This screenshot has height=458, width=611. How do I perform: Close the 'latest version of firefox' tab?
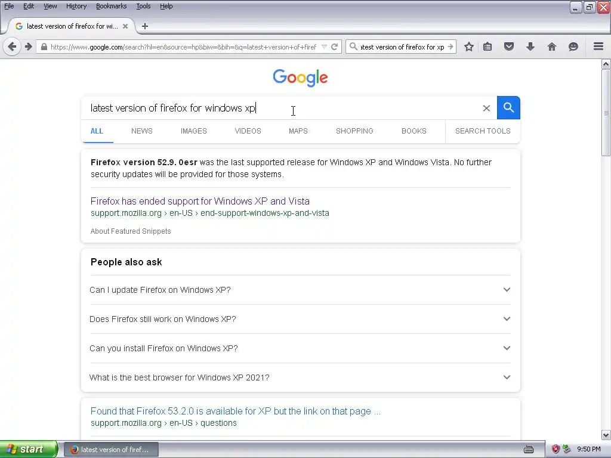pos(125,26)
